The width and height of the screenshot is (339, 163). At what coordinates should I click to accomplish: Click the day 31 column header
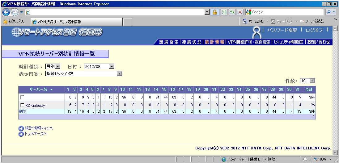pyautogui.click(x=298, y=90)
